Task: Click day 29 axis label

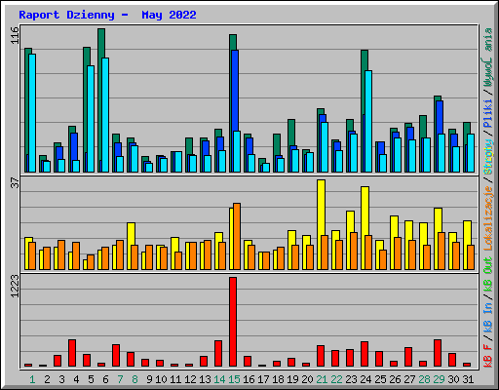Action: [x=439, y=379]
